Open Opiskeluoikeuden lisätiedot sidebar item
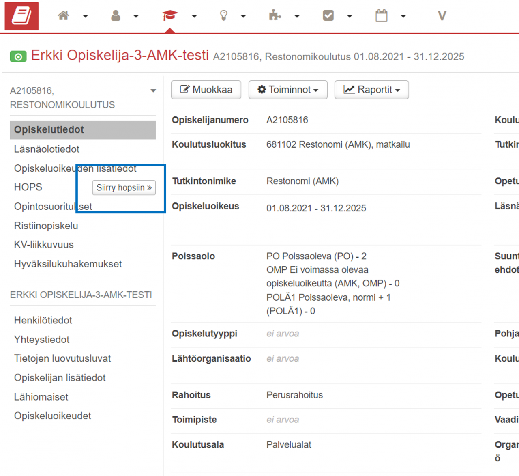This screenshot has height=476, width=519. coord(75,168)
